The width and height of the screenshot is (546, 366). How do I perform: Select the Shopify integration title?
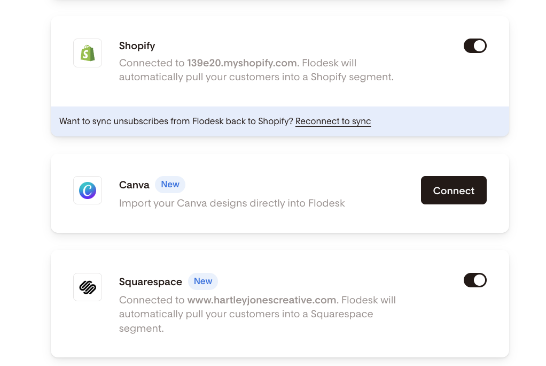click(137, 46)
